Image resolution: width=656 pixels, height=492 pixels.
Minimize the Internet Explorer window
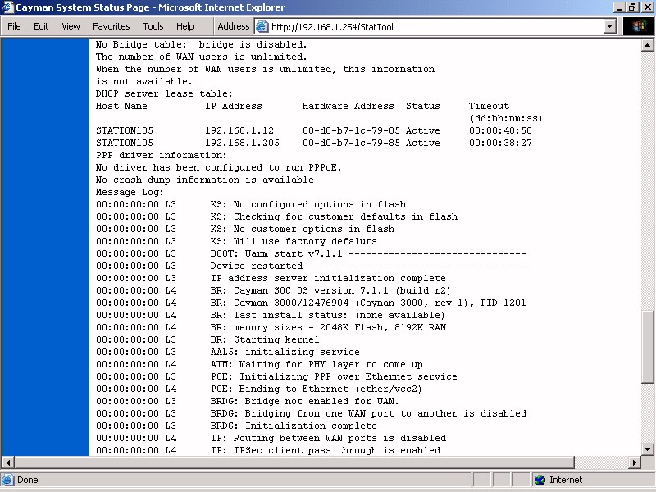pos(620,7)
